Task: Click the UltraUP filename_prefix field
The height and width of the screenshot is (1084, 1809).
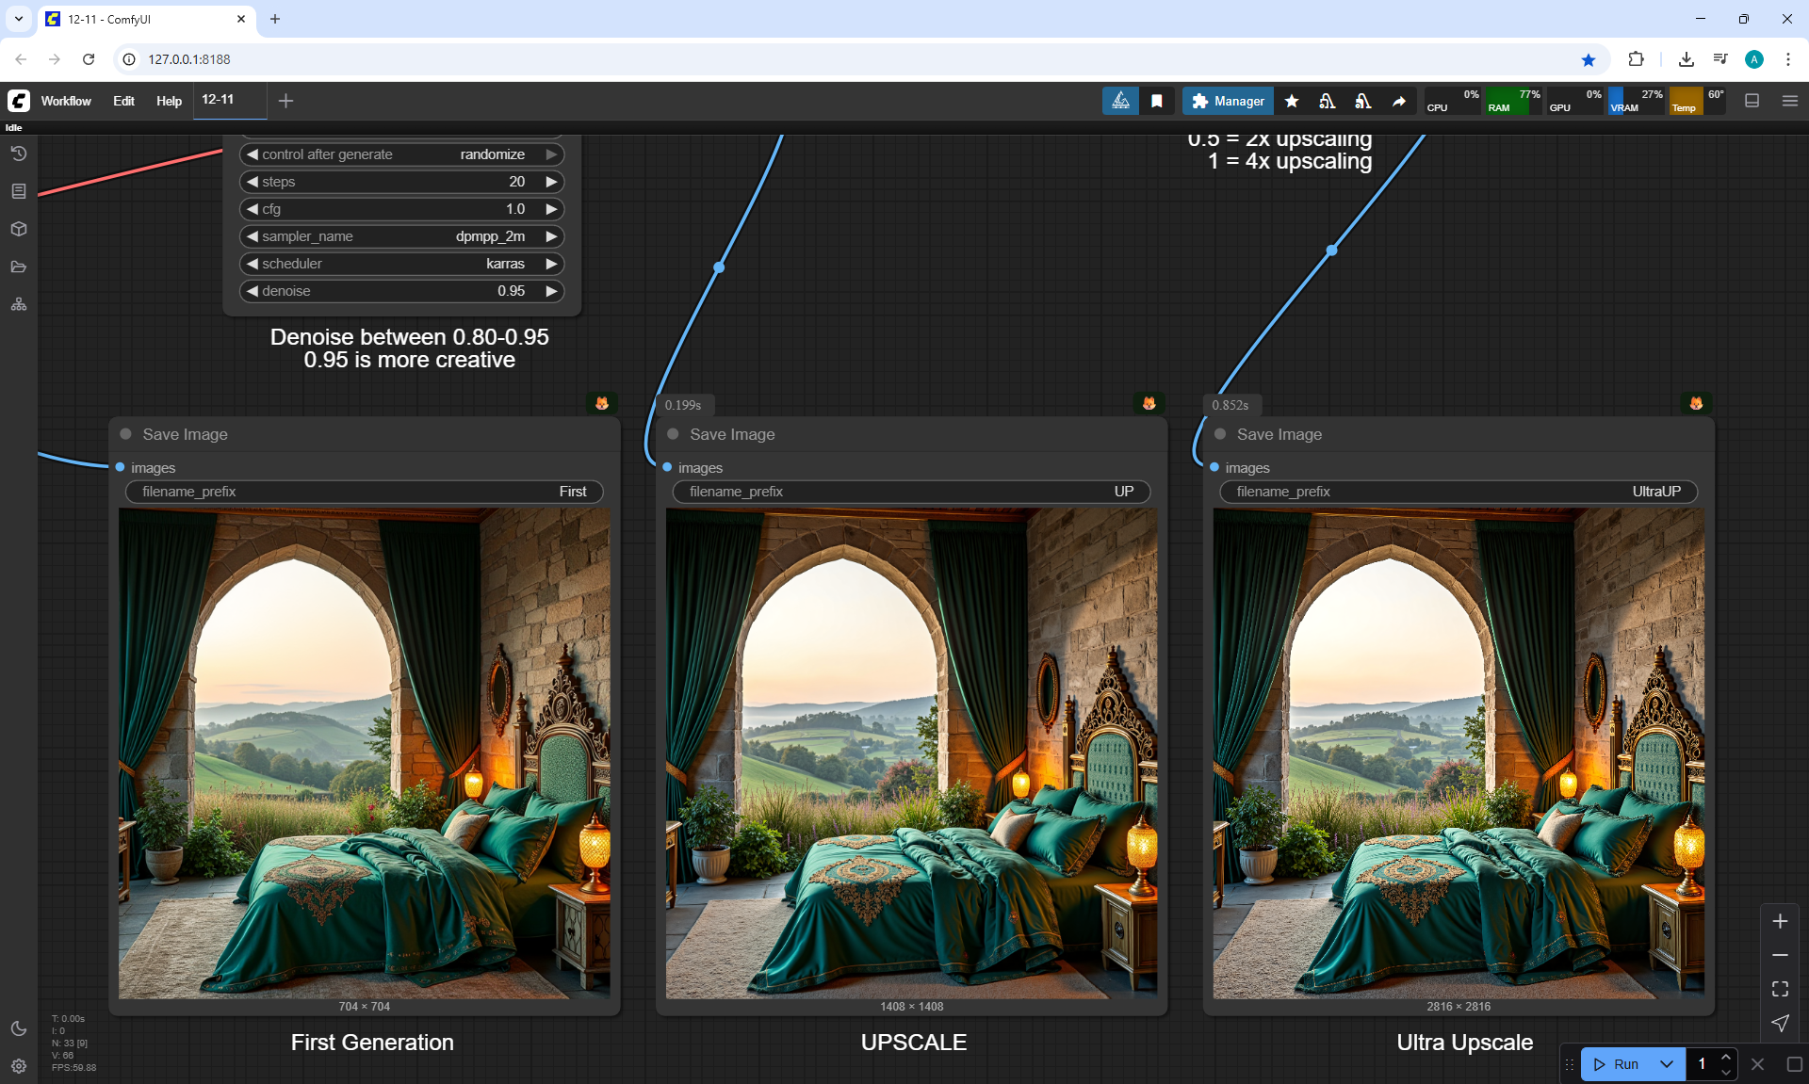Action: 1458,492
